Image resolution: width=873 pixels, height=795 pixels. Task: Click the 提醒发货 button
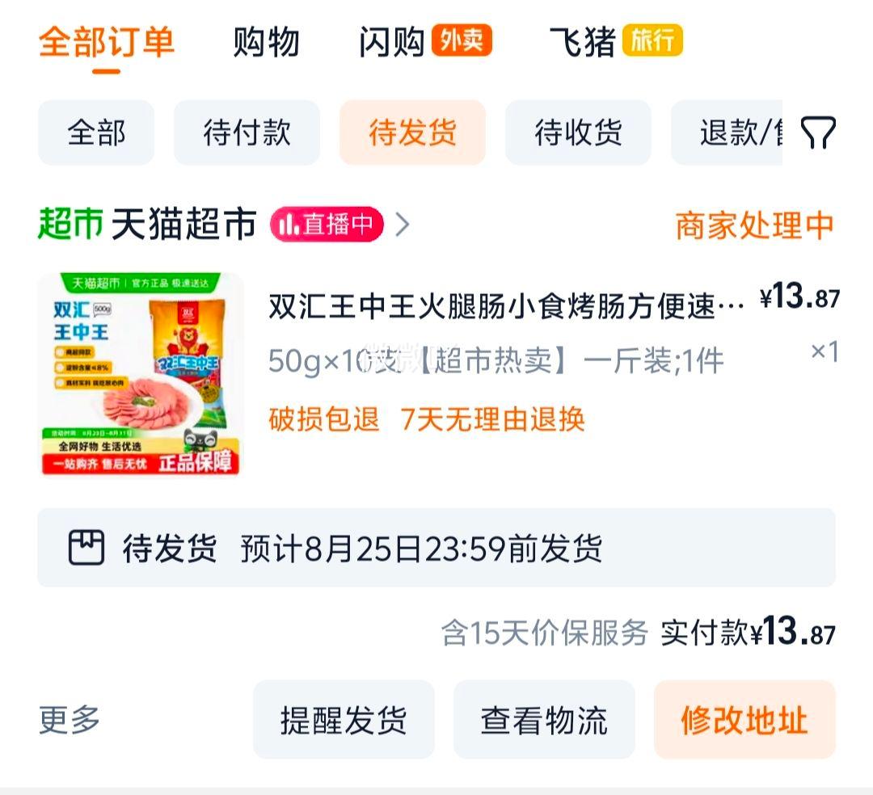click(344, 719)
